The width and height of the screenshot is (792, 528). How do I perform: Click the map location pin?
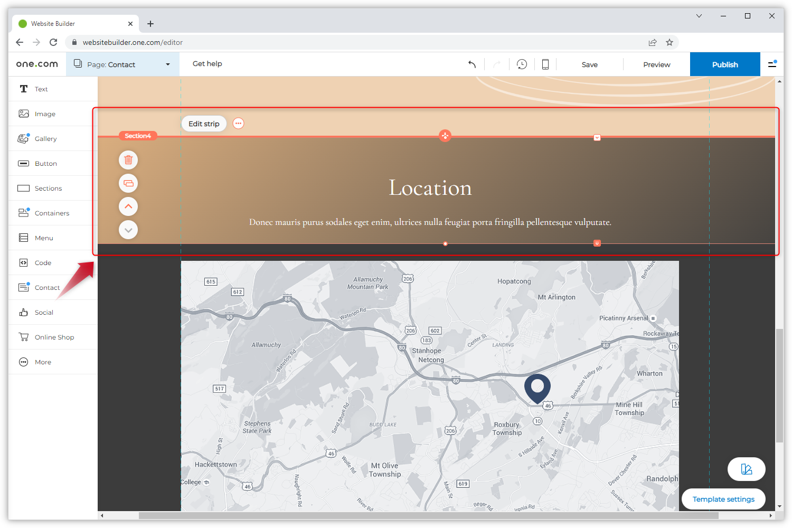click(x=537, y=387)
